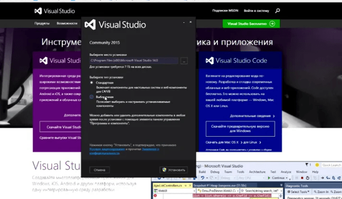The width and height of the screenshot is (342, 199).
Task: Open the Select Tools dropdown
Action: click(298, 192)
